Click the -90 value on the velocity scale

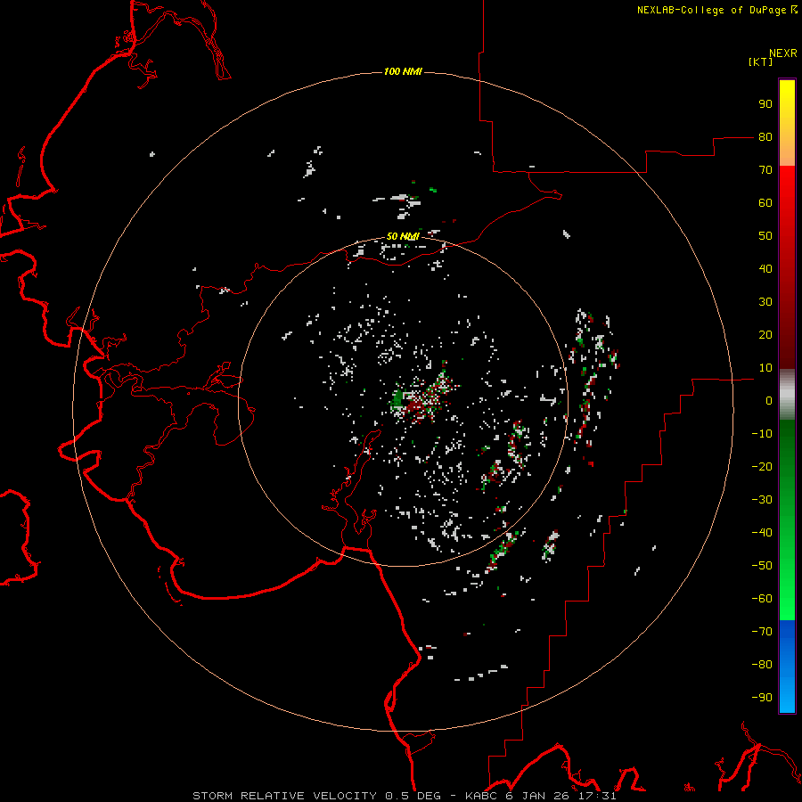(762, 698)
